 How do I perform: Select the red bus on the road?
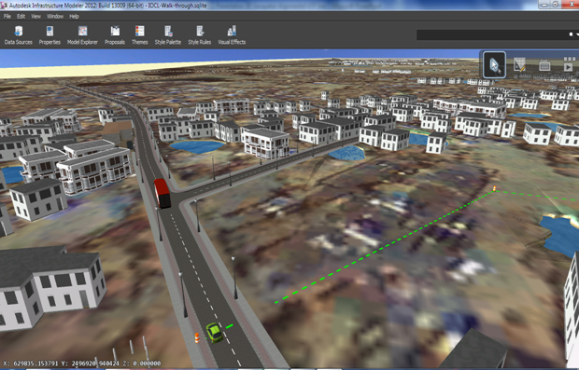pos(162,193)
